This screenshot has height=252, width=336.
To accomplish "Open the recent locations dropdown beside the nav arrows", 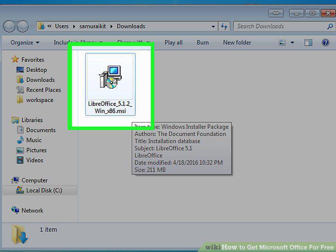I will coord(32,27).
